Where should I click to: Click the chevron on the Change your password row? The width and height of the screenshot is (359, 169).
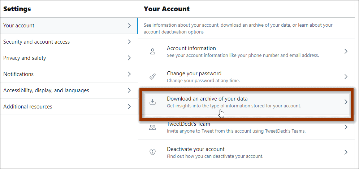click(346, 77)
